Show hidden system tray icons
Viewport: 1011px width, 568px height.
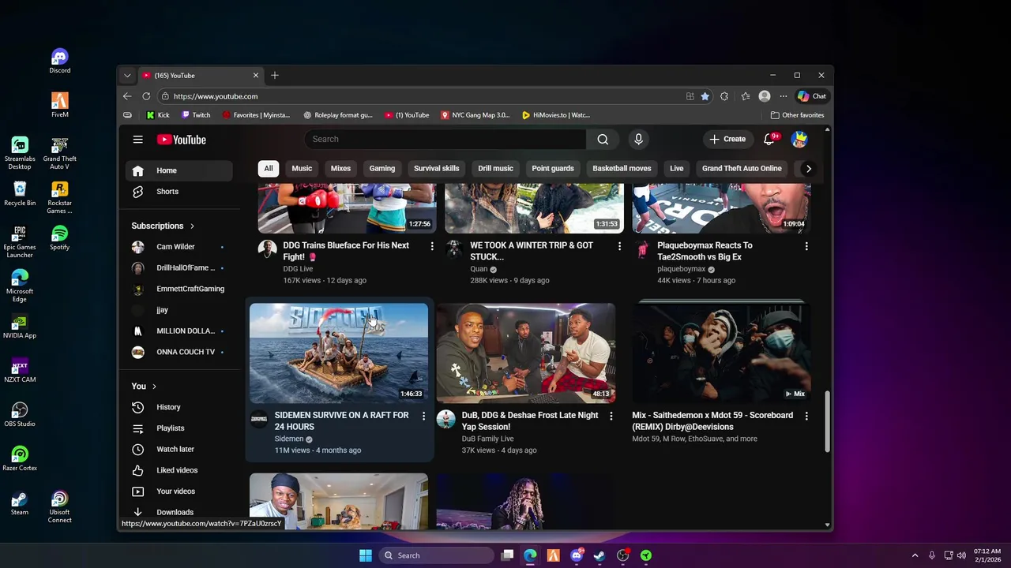point(915,555)
